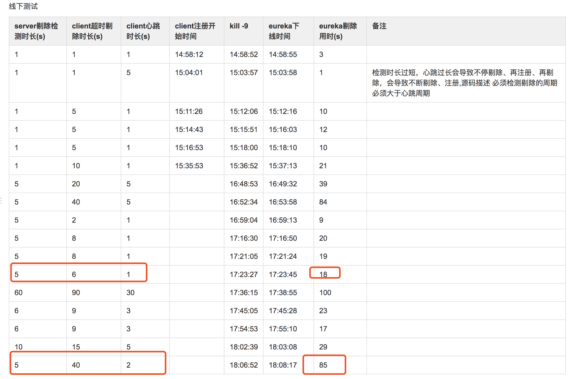Click the 'client超时剔除时长(s)' column header
The image size is (569, 379).
click(x=92, y=31)
